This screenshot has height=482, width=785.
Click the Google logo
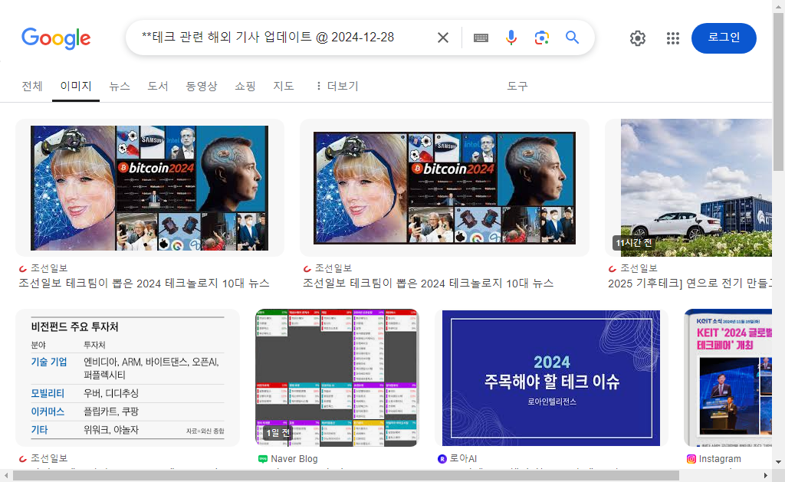(56, 38)
